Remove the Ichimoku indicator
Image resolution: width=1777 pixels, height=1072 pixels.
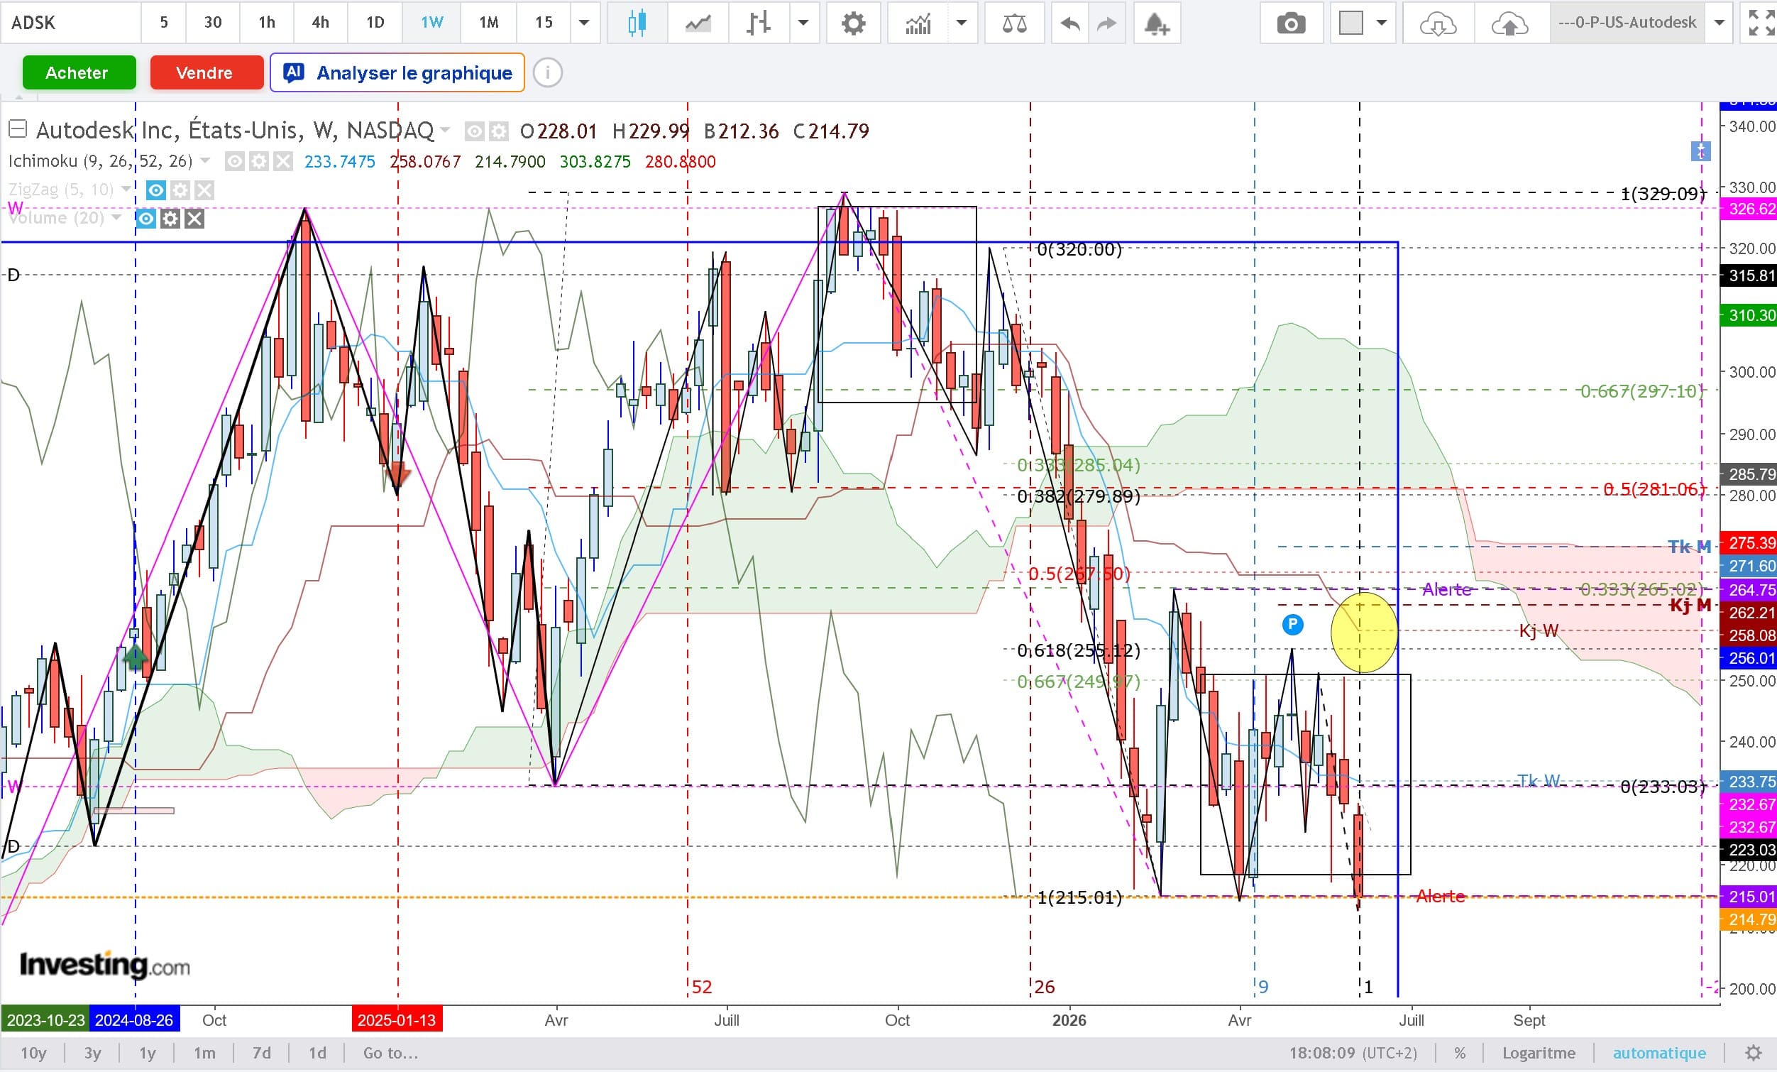coord(282,162)
